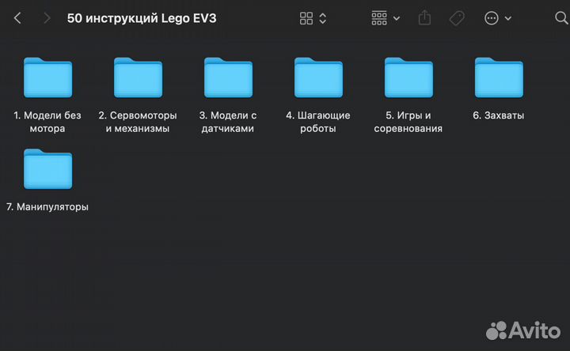570x351 pixels.
Task: Click the ellipsis More actions icon
Action: click(492, 18)
